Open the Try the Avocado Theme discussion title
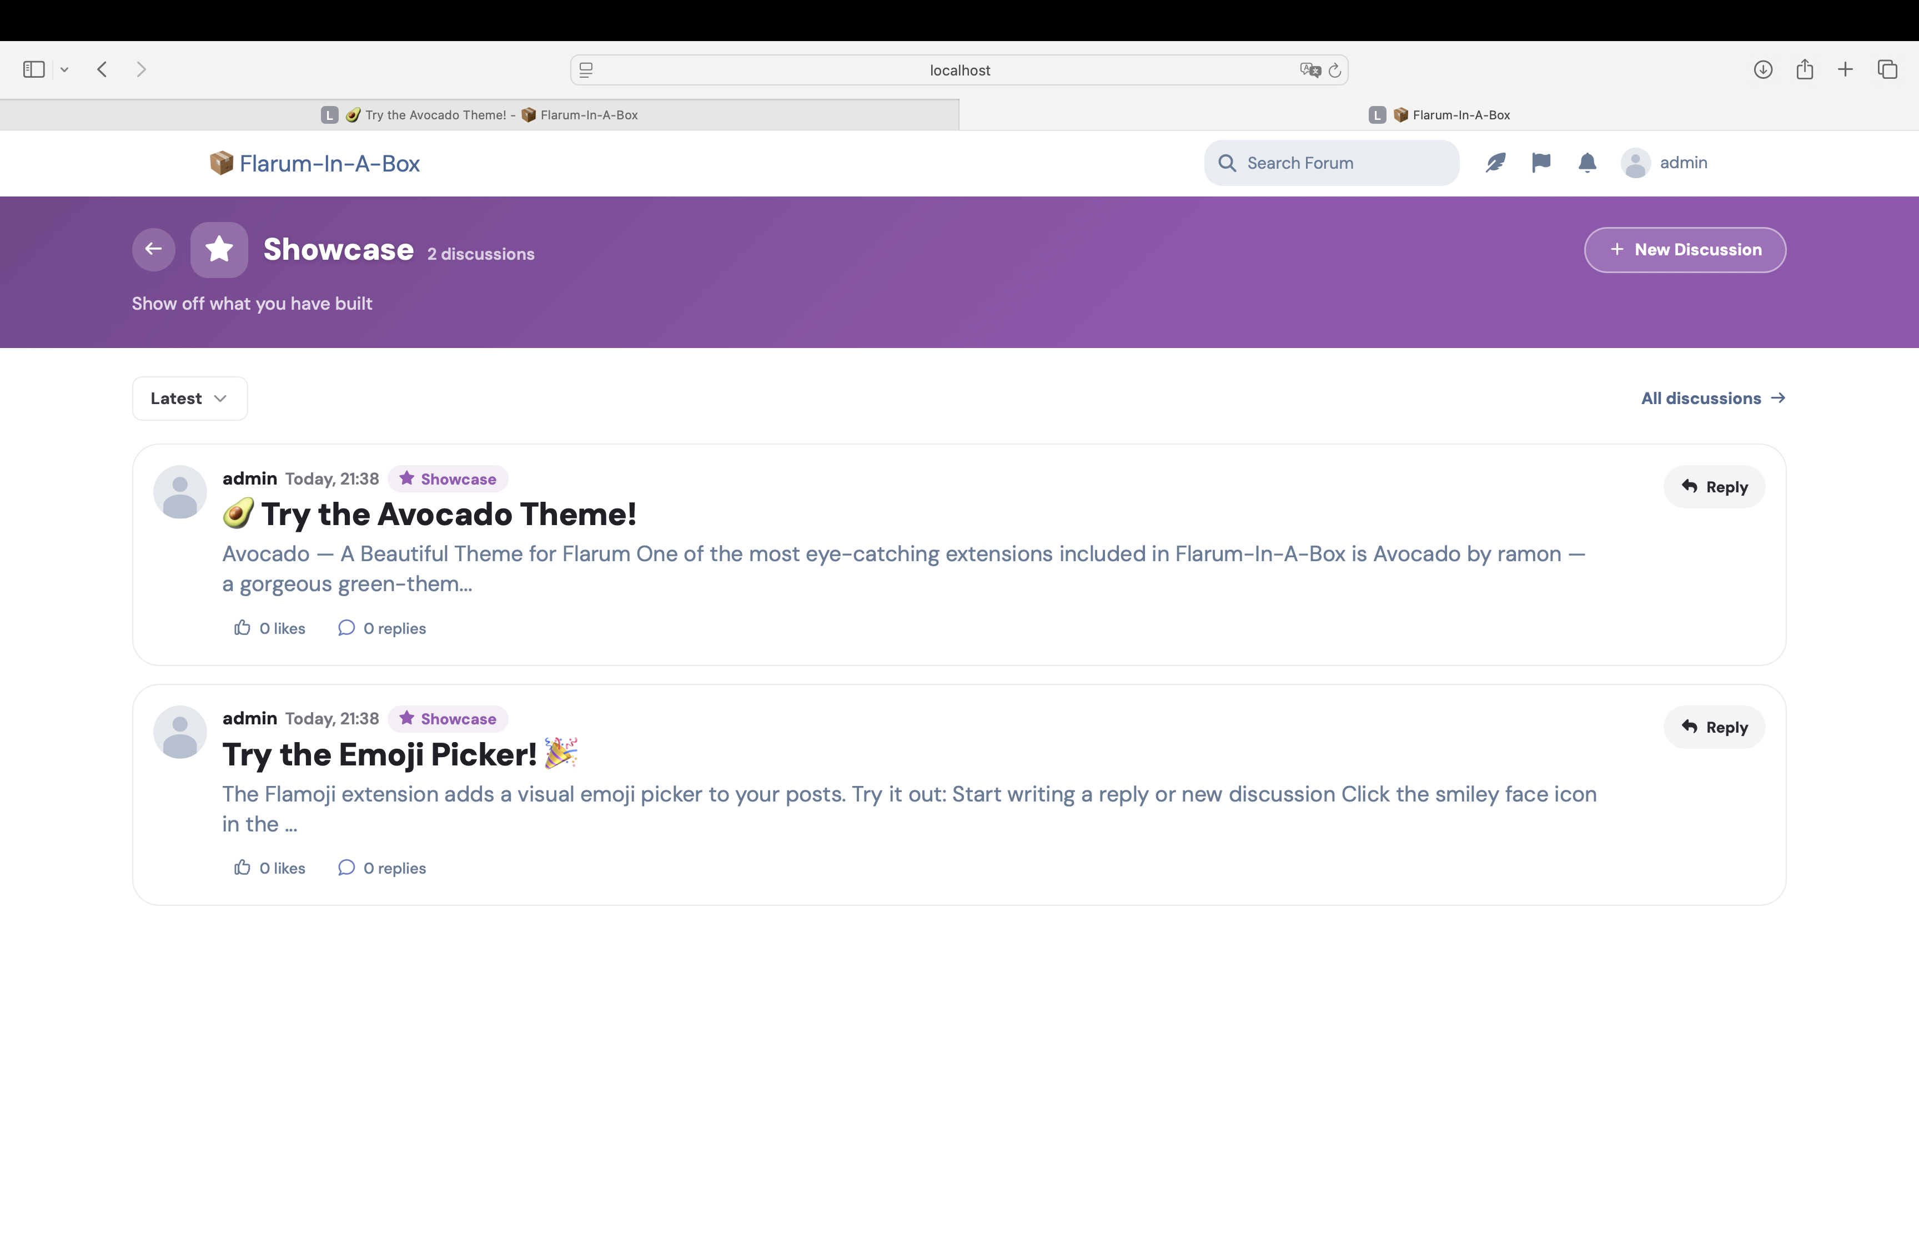The height and width of the screenshot is (1240, 1919). 429,515
